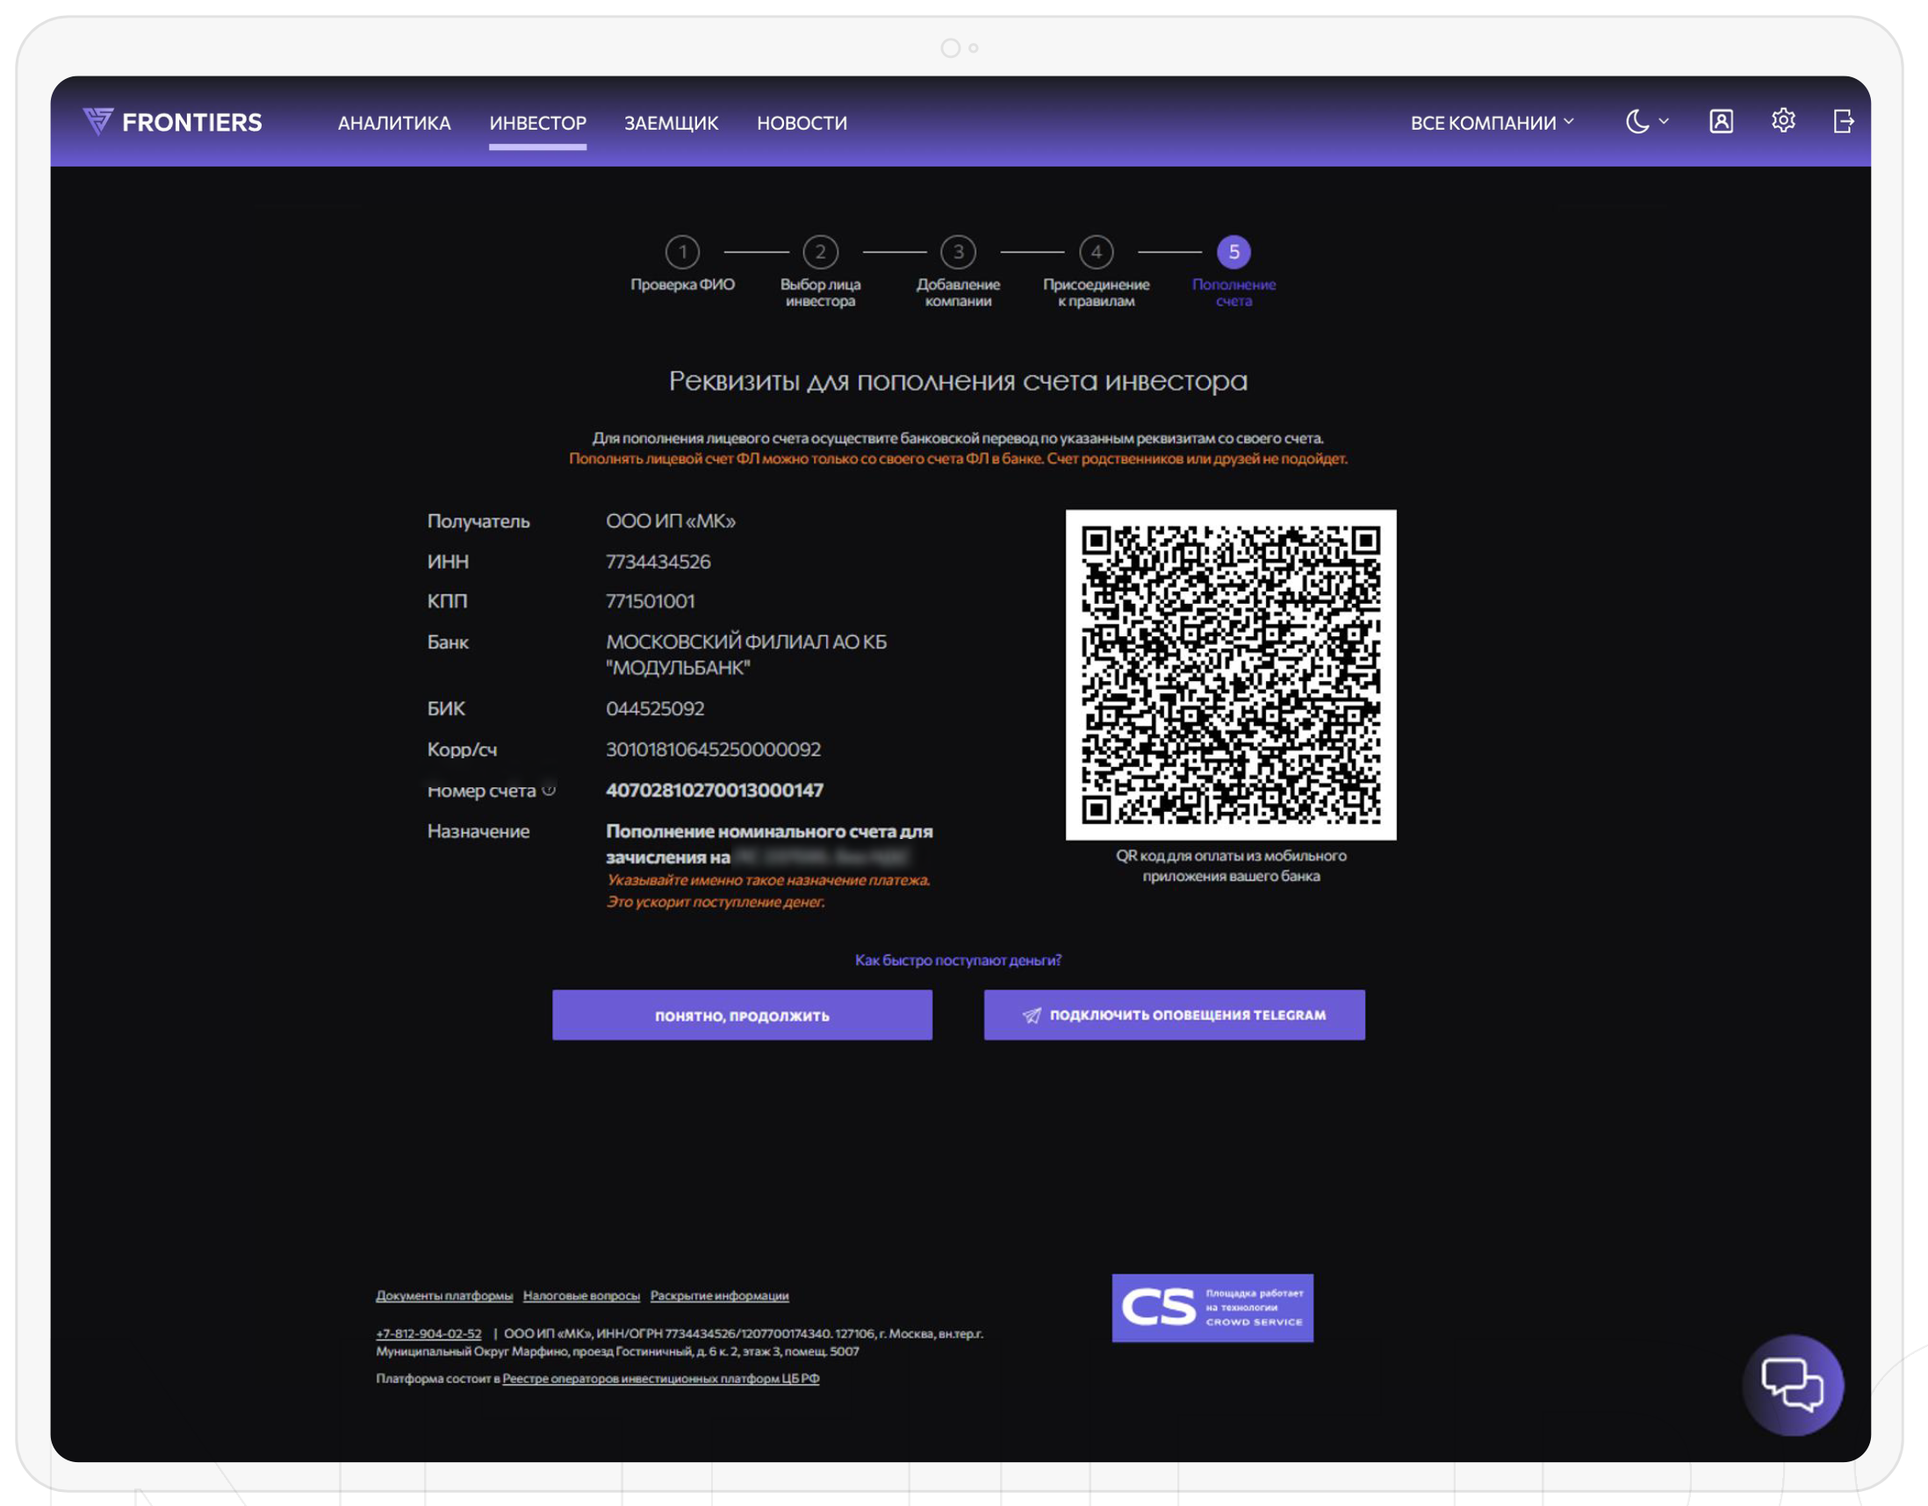Image resolution: width=1928 pixels, height=1506 pixels.
Task: Open the Как быстро поступают деньги link
Action: [x=957, y=960]
